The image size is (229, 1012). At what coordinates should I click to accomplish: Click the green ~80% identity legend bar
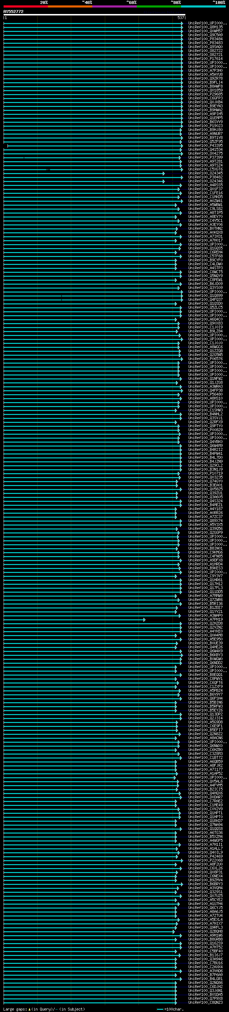point(159,7)
